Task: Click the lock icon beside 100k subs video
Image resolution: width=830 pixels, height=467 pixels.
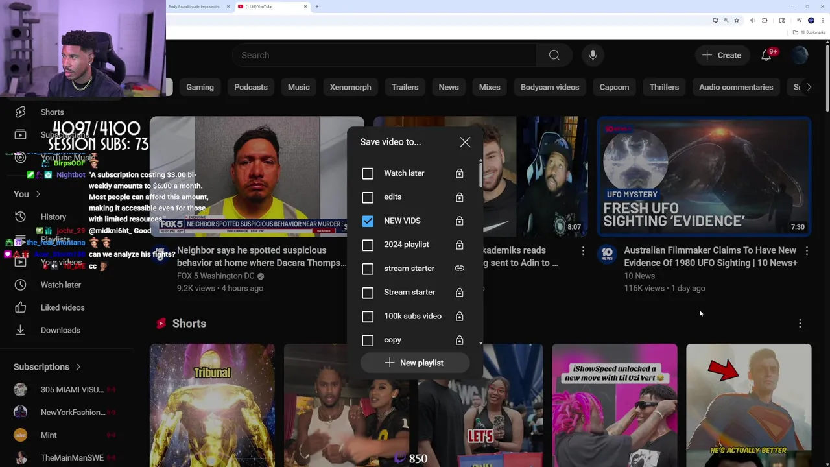Action: [459, 317]
